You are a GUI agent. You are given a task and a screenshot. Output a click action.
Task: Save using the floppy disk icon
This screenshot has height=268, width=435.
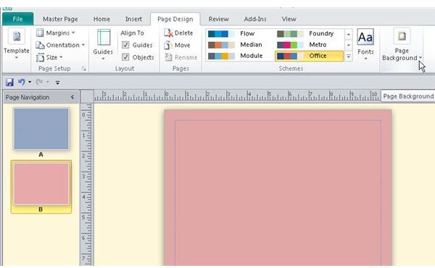(9, 82)
